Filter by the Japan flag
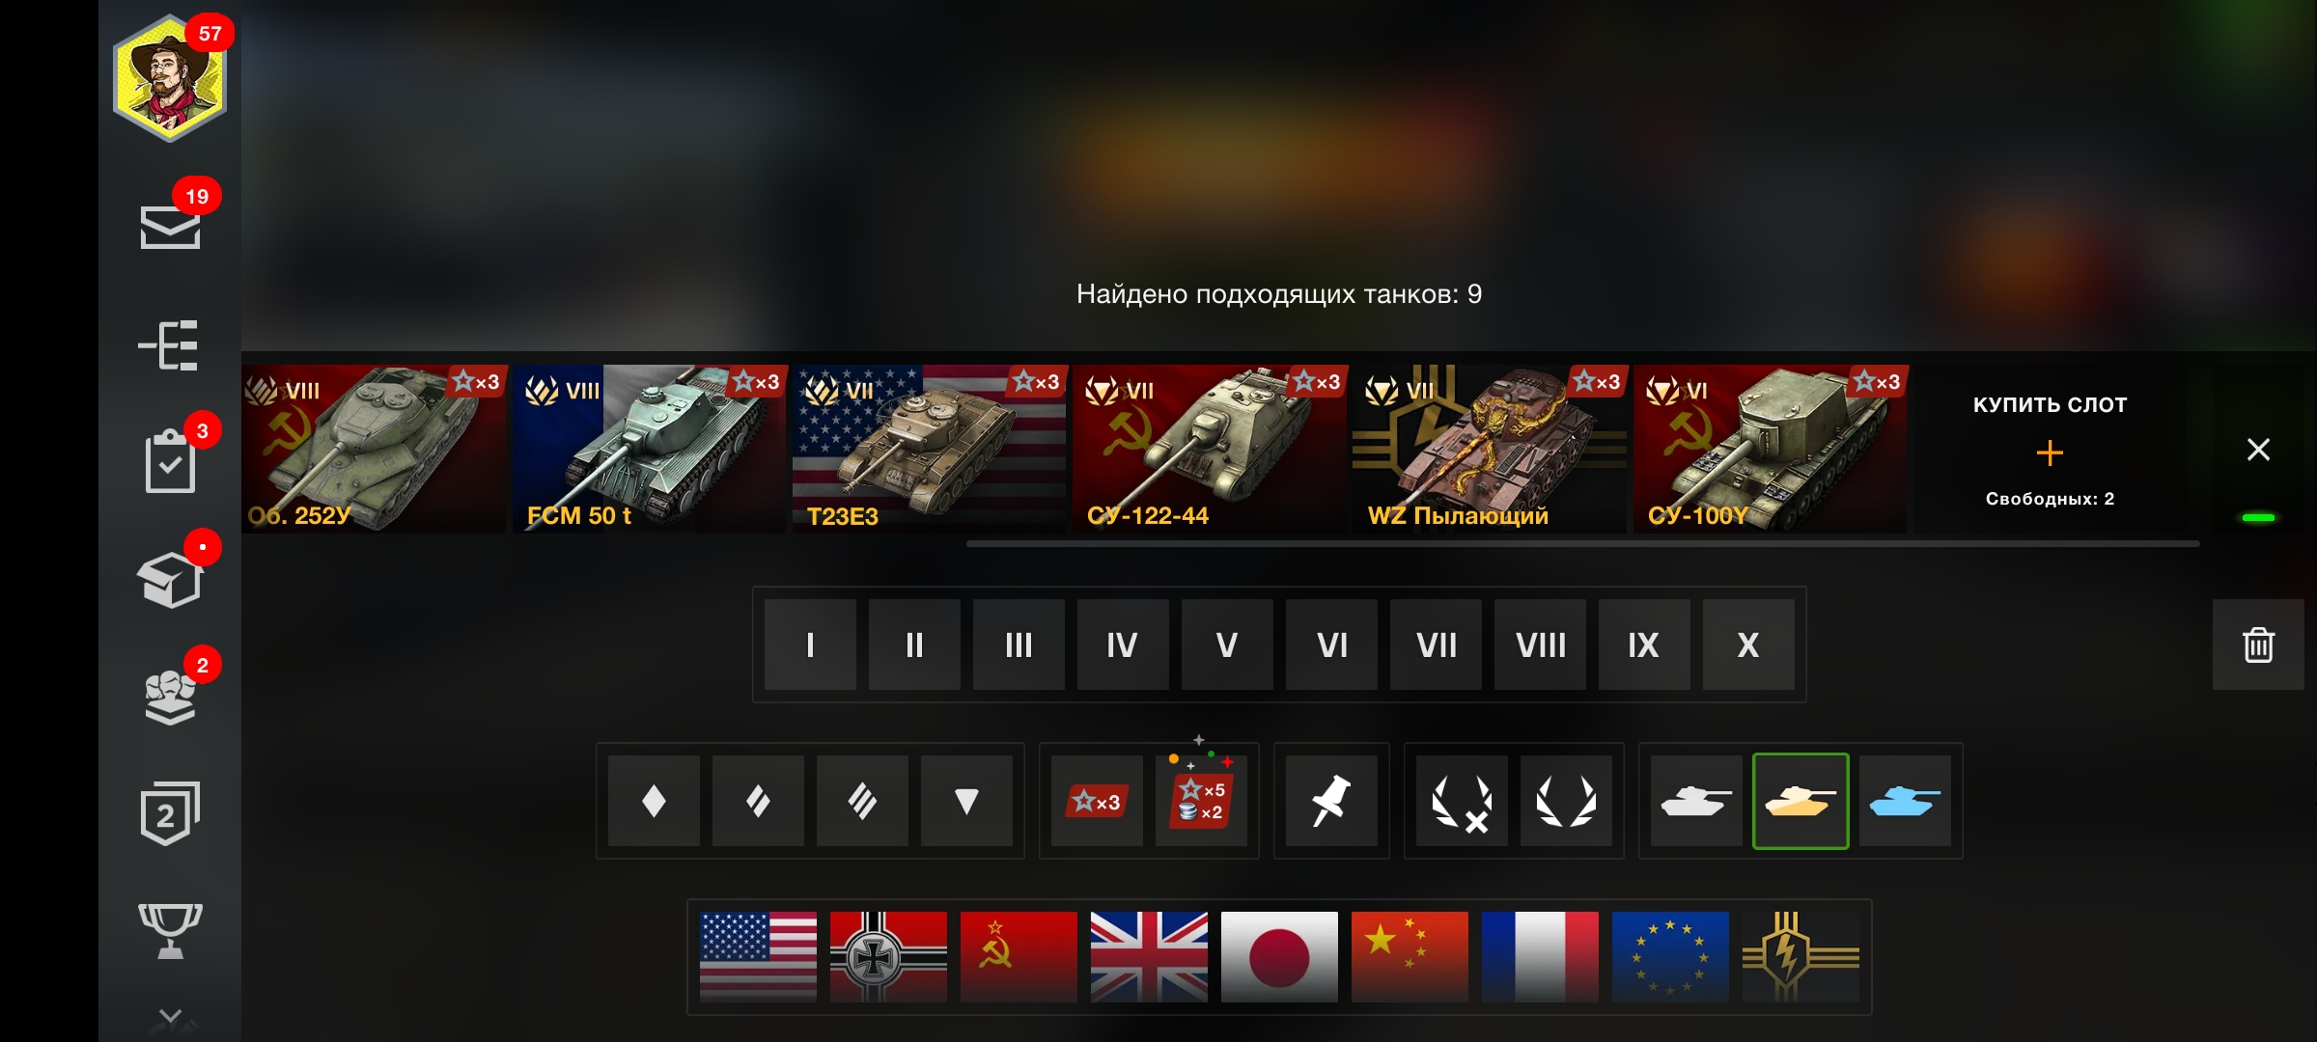Viewport: 2317px width, 1042px height. point(1279,956)
